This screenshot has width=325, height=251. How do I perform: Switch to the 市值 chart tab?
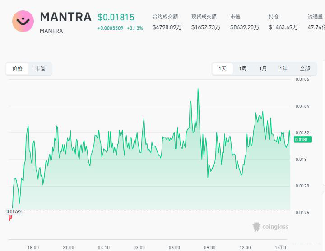click(x=40, y=68)
